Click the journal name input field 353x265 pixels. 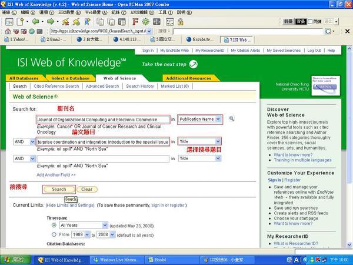coord(103,120)
